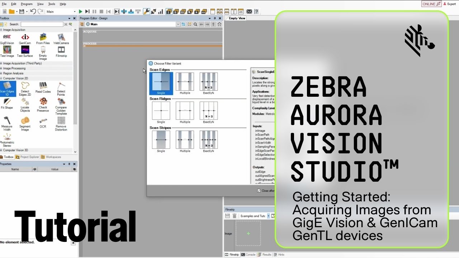Choose Scan Stripes Multiple variant
This screenshot has width=459, height=258.
(185, 142)
